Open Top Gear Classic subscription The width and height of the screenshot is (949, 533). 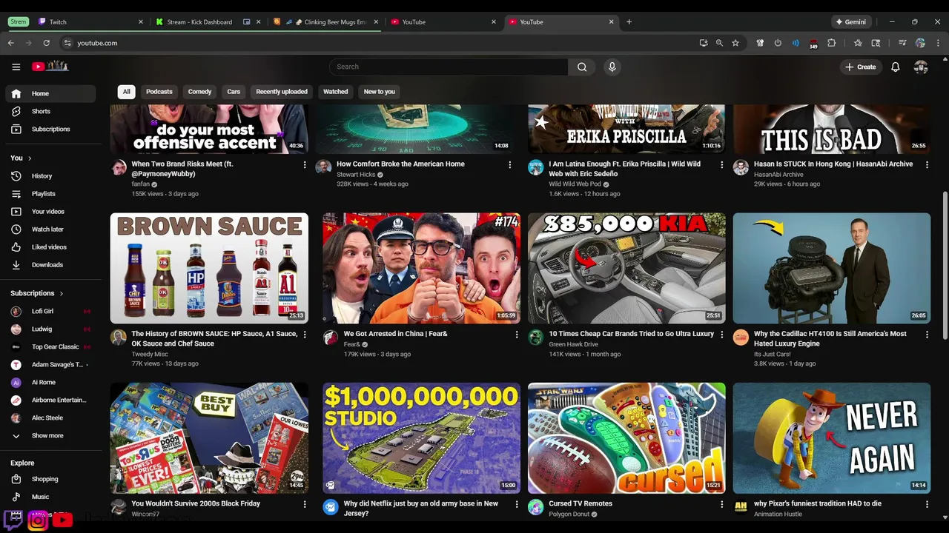click(51, 347)
